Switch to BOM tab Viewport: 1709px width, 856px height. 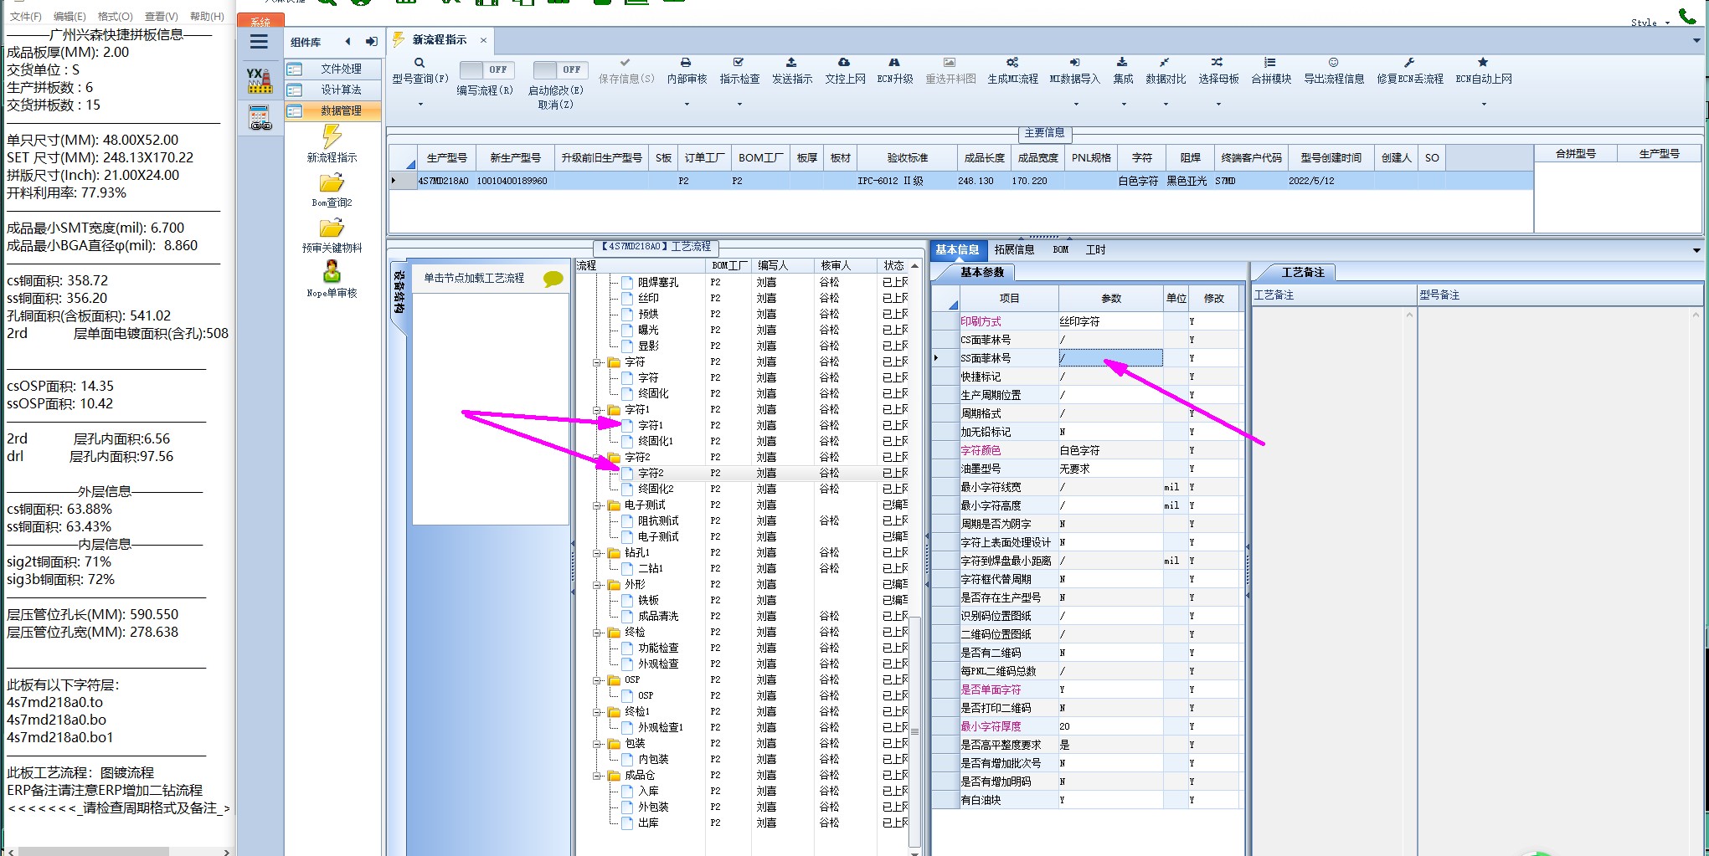tap(1060, 249)
